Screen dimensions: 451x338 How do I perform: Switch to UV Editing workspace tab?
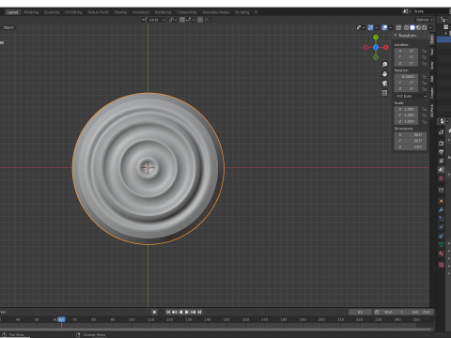tap(73, 12)
